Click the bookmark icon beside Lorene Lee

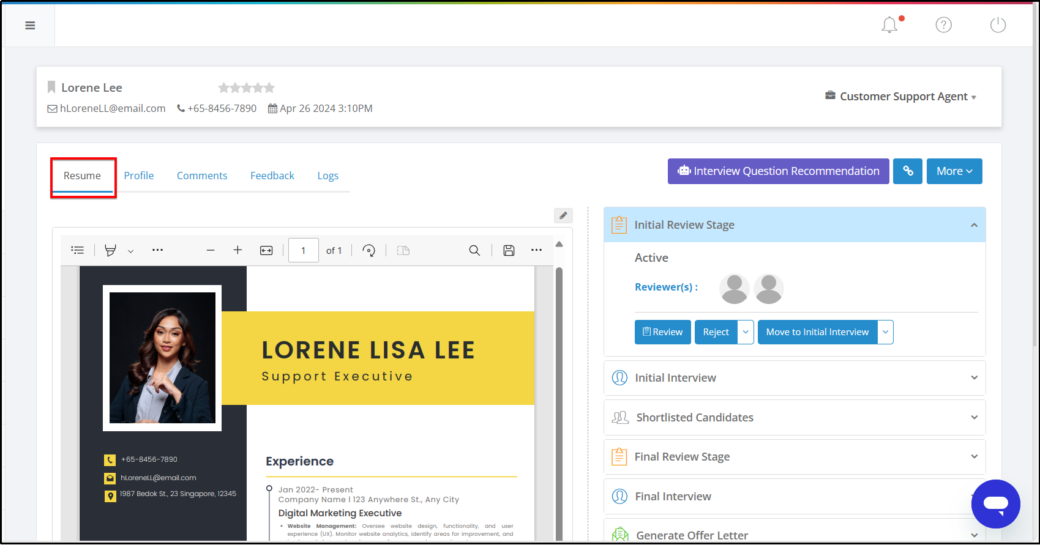[51, 87]
